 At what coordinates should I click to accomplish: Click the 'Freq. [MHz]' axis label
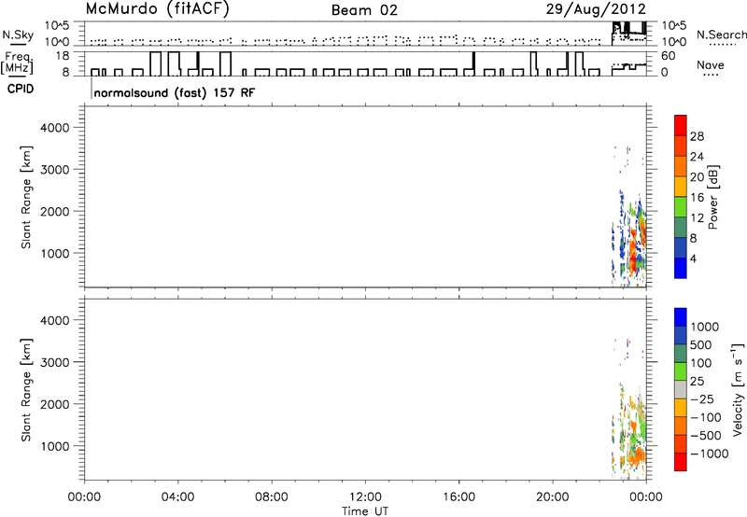[17, 63]
